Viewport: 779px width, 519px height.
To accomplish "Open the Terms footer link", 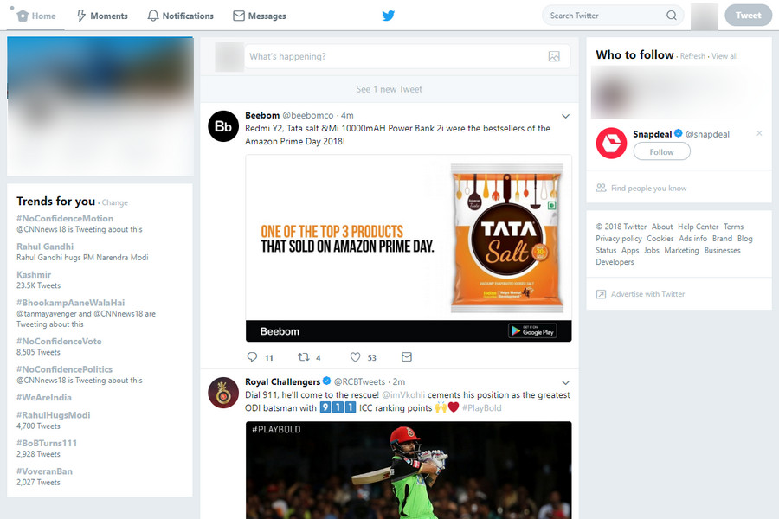I will (733, 227).
